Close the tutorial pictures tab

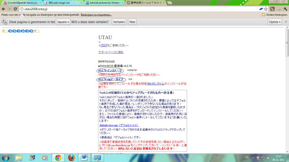123,3
